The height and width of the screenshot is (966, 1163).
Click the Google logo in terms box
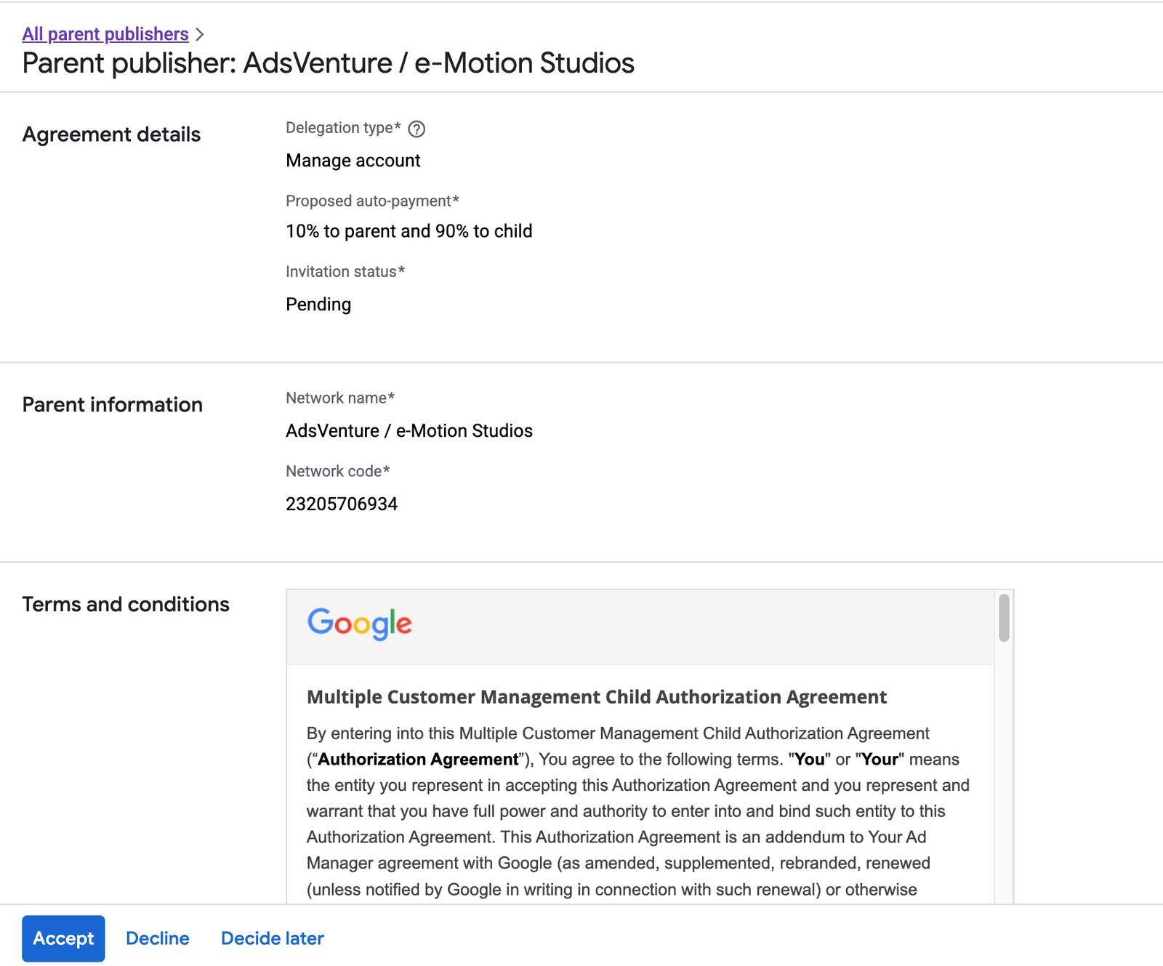pos(360,624)
